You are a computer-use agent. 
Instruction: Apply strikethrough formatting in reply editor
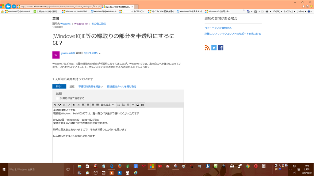[78, 105]
